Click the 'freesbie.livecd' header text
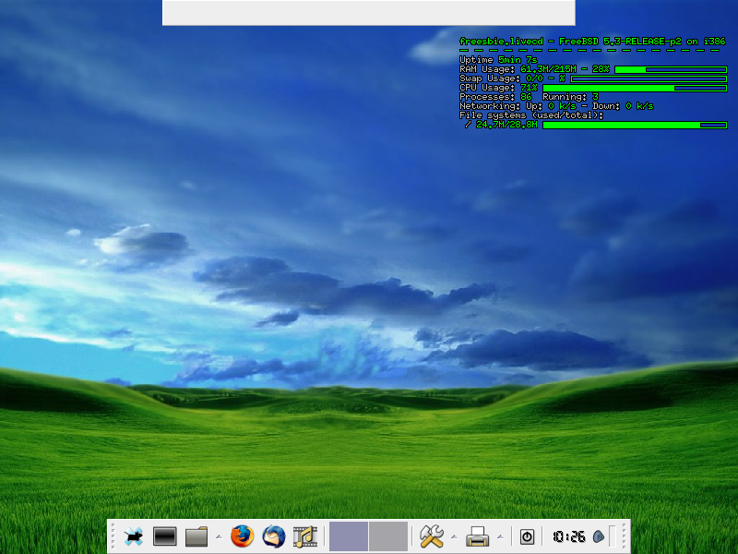 click(x=501, y=42)
